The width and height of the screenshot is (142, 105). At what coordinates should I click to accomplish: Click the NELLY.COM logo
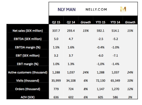(x=96, y=9)
